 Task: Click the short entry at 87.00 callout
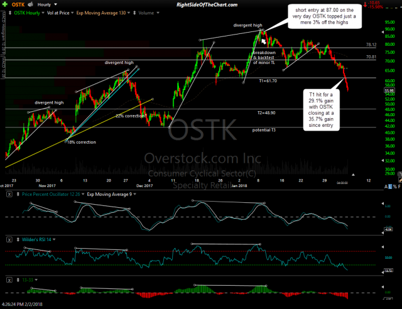pyautogui.click(x=325, y=16)
